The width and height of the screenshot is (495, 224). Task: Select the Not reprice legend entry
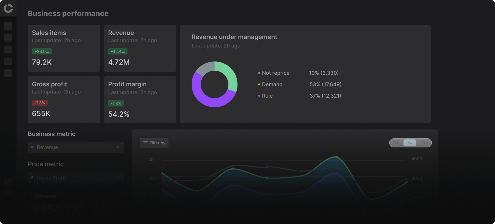pyautogui.click(x=274, y=73)
